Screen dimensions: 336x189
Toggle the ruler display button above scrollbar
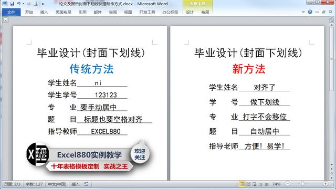tap(331, 20)
